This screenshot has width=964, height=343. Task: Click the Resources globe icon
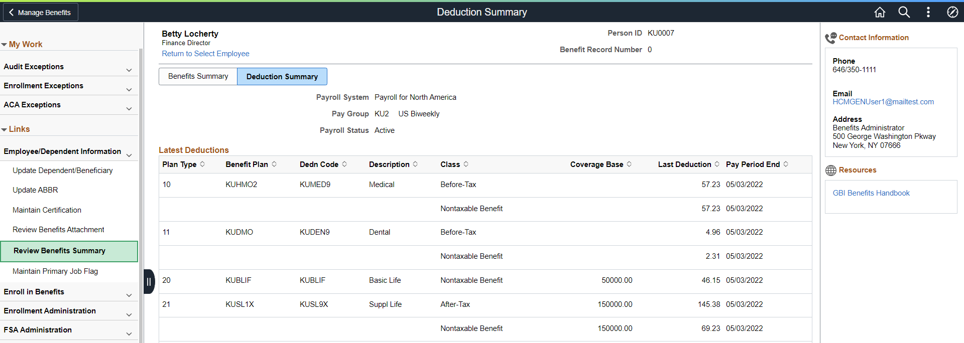(831, 170)
